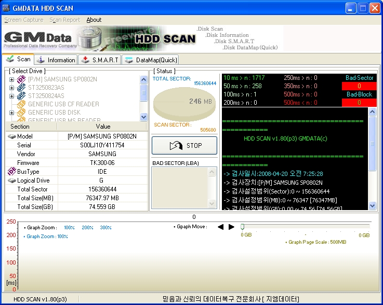Viewport: 383px width, 305px height.
Task: Click the SATA icon beside ST3250823AS
Action: tap(21, 88)
